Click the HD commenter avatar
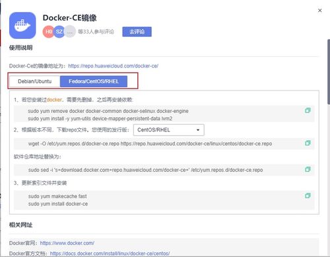This screenshot has width=330, height=257. (x=48, y=32)
